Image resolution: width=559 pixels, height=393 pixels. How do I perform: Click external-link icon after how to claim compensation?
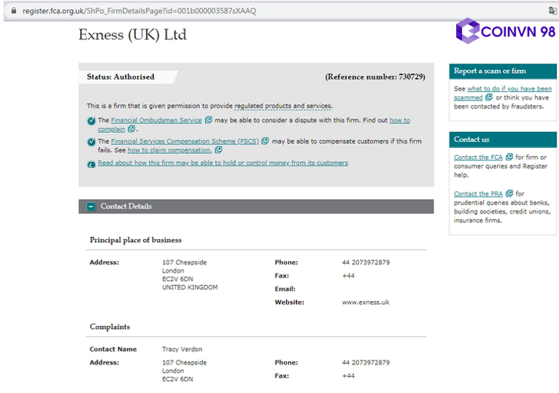(x=219, y=150)
